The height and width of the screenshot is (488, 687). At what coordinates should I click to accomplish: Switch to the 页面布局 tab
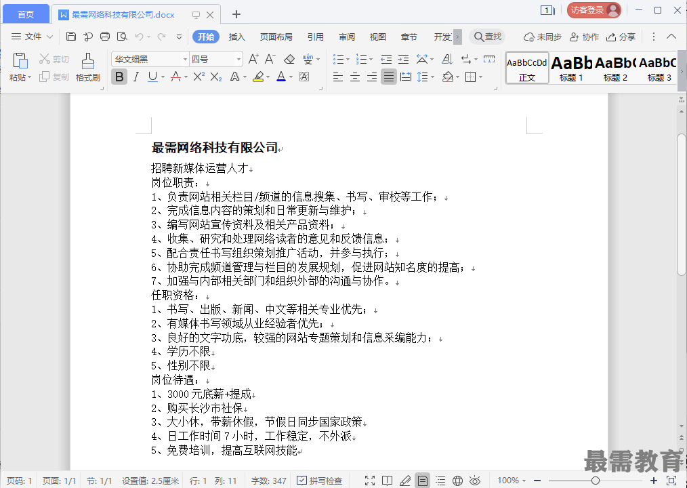(276, 37)
